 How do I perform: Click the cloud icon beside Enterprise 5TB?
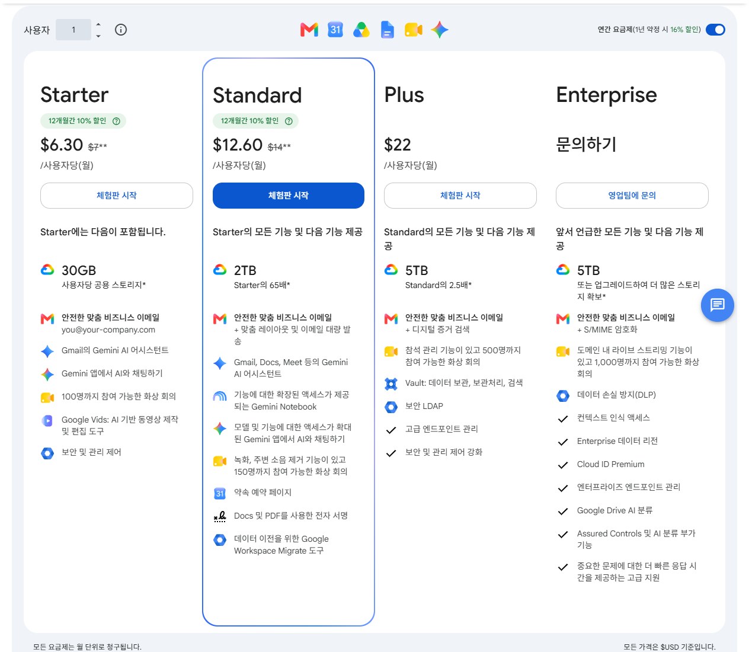(563, 270)
